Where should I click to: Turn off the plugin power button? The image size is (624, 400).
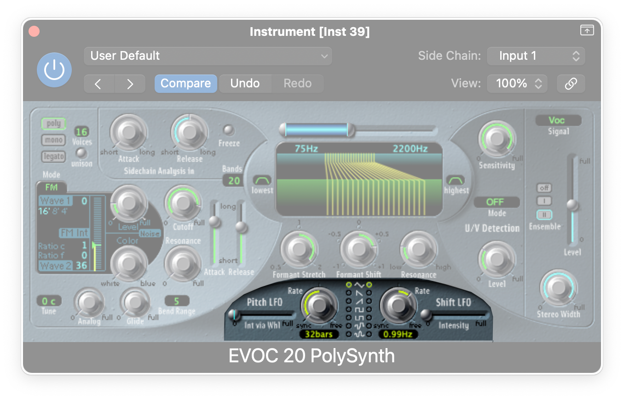click(54, 70)
